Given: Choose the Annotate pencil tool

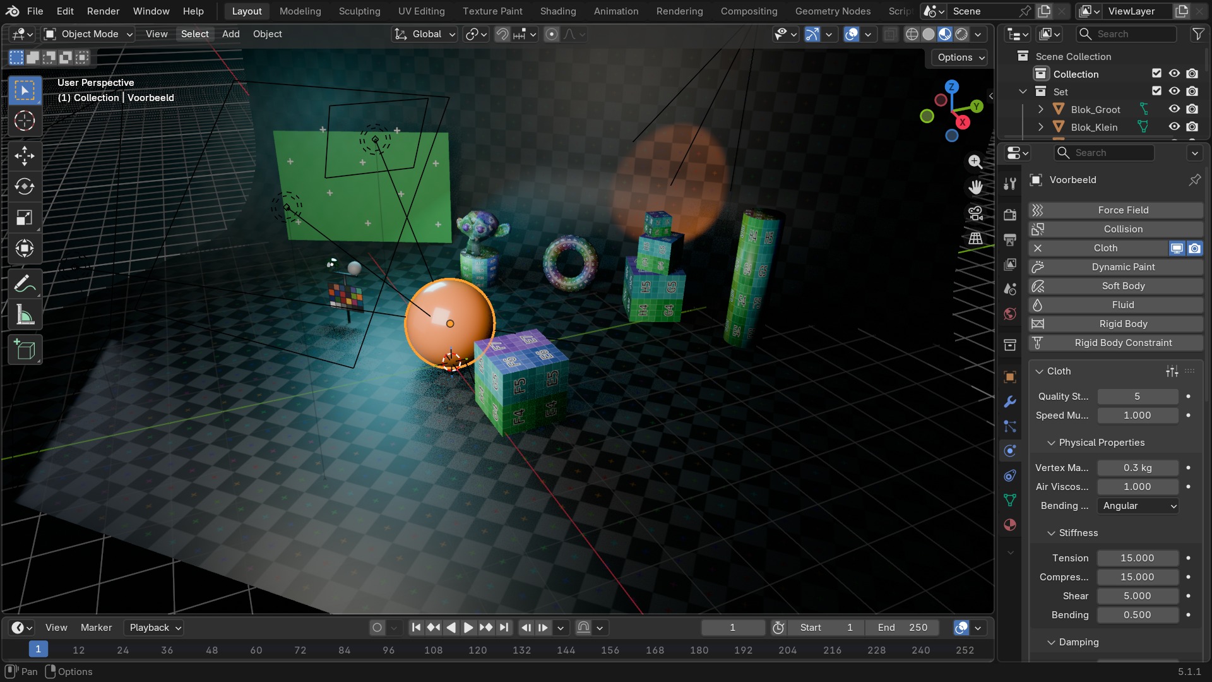Looking at the screenshot, I should click(25, 284).
